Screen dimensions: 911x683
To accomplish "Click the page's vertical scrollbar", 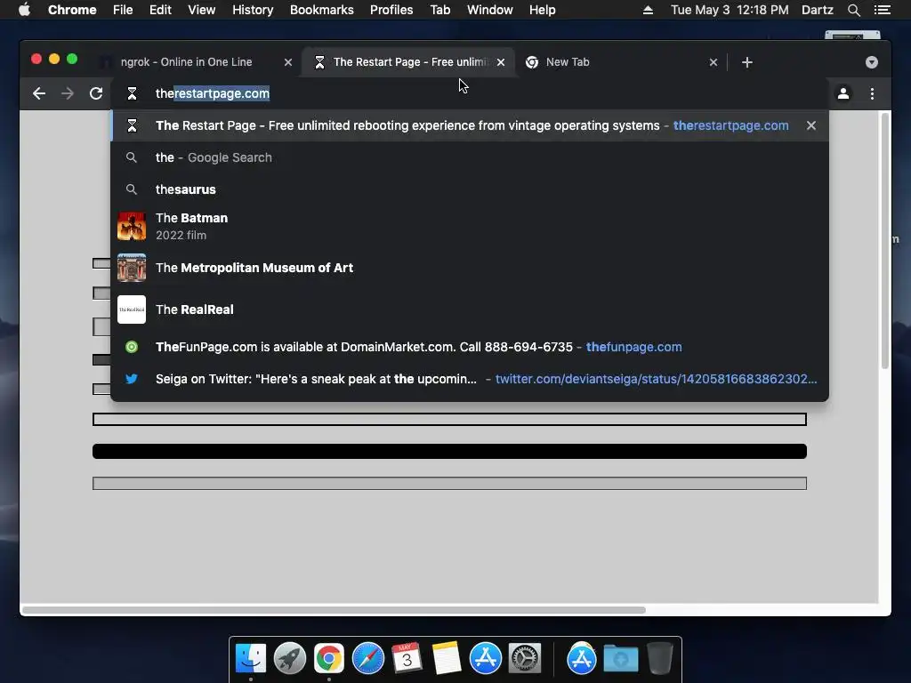I will click(885, 241).
